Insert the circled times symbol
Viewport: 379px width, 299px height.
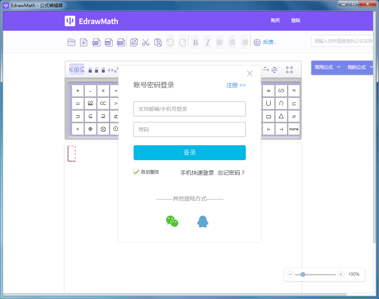[103, 129]
